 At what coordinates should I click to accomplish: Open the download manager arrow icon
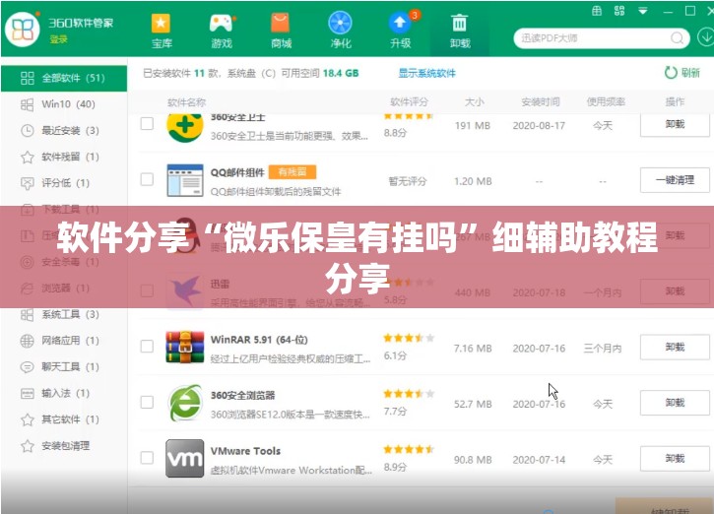click(x=705, y=37)
